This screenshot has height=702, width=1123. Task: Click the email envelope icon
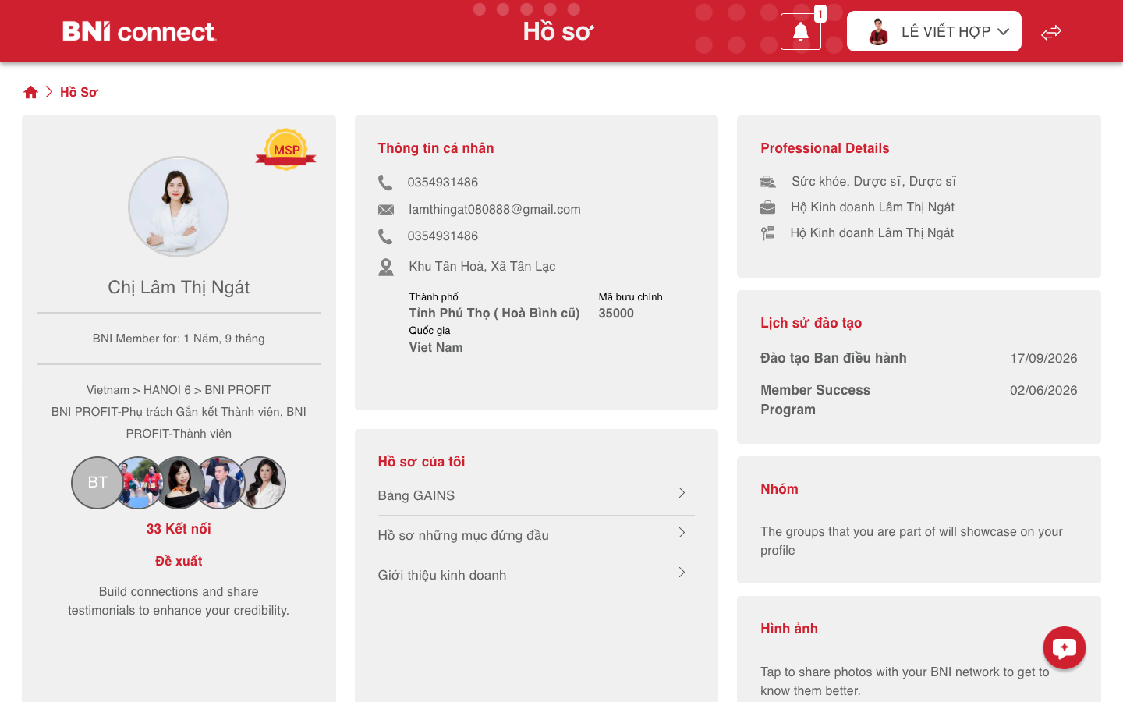click(x=386, y=210)
